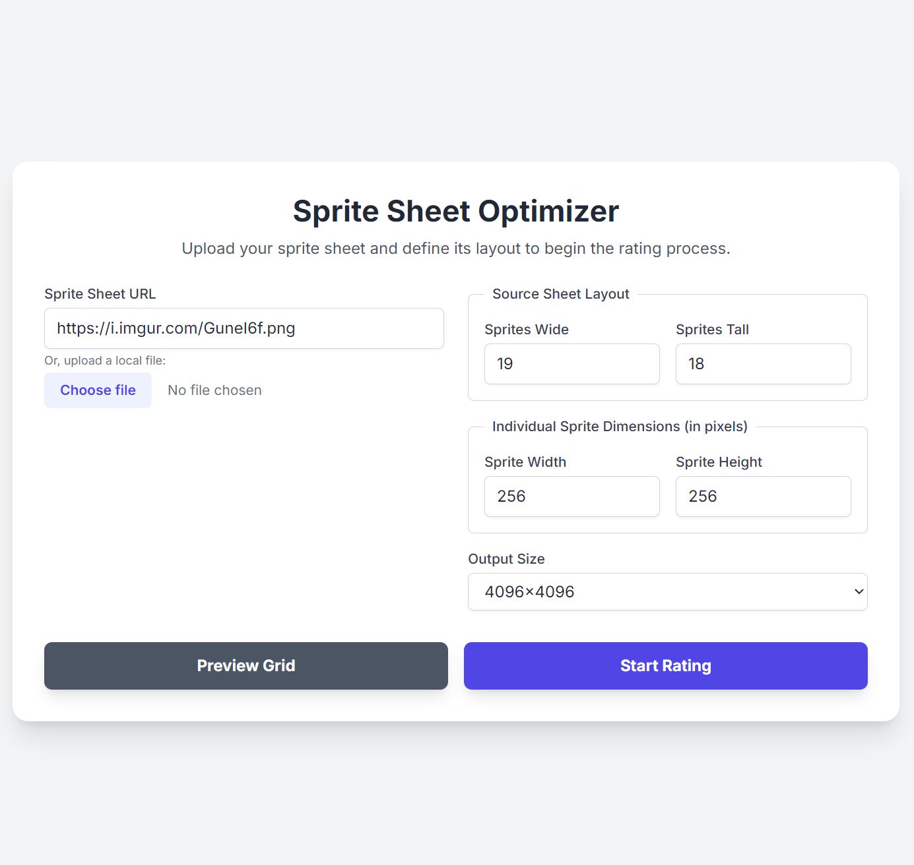Click the "Sprite Width" label
914x865 pixels.
pos(525,462)
